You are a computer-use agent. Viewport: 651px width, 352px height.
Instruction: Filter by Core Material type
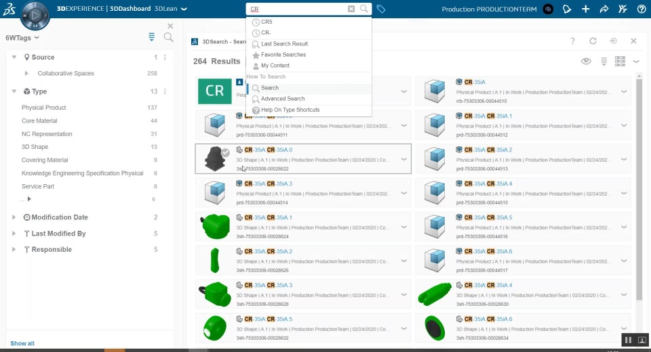coord(39,120)
